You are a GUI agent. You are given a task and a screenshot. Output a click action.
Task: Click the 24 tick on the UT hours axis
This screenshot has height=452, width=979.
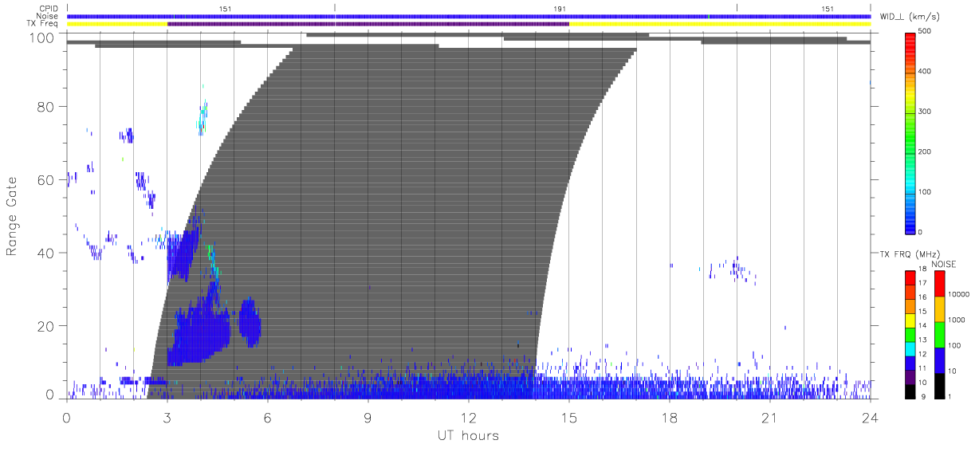pyautogui.click(x=871, y=417)
